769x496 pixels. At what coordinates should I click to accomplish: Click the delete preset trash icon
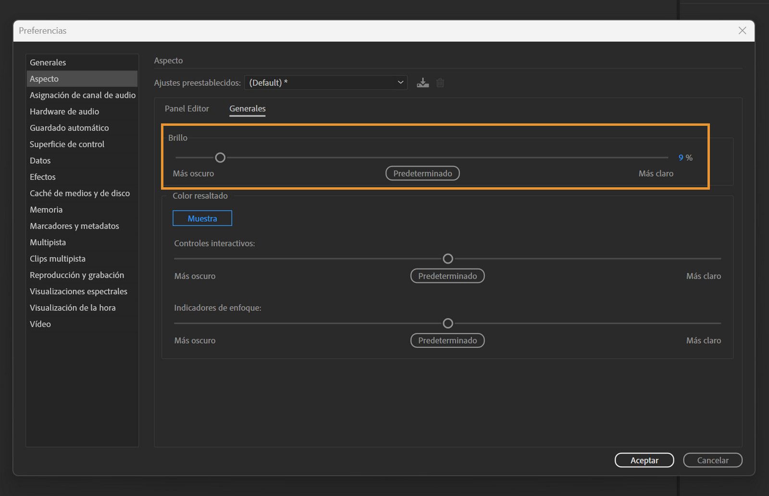click(x=440, y=83)
